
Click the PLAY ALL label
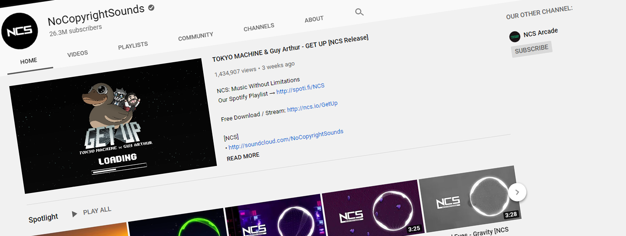[97, 211]
